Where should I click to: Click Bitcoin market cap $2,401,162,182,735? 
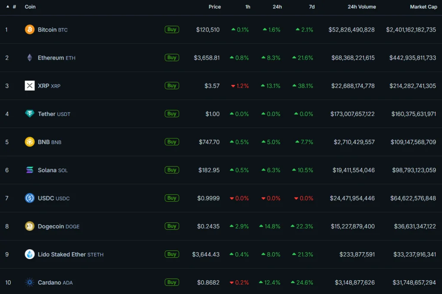[x=411, y=30]
